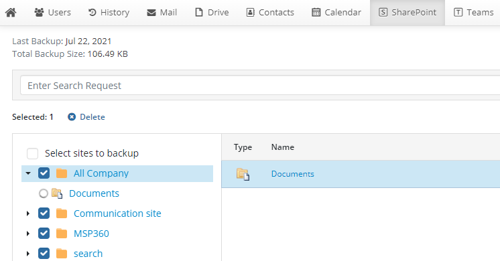This screenshot has height=261, width=500.
Task: Click the Selected: 1 counter
Action: (33, 117)
